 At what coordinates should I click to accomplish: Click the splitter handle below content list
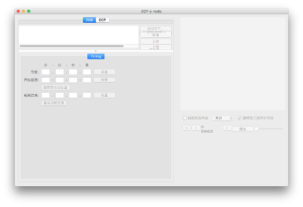click(x=96, y=51)
